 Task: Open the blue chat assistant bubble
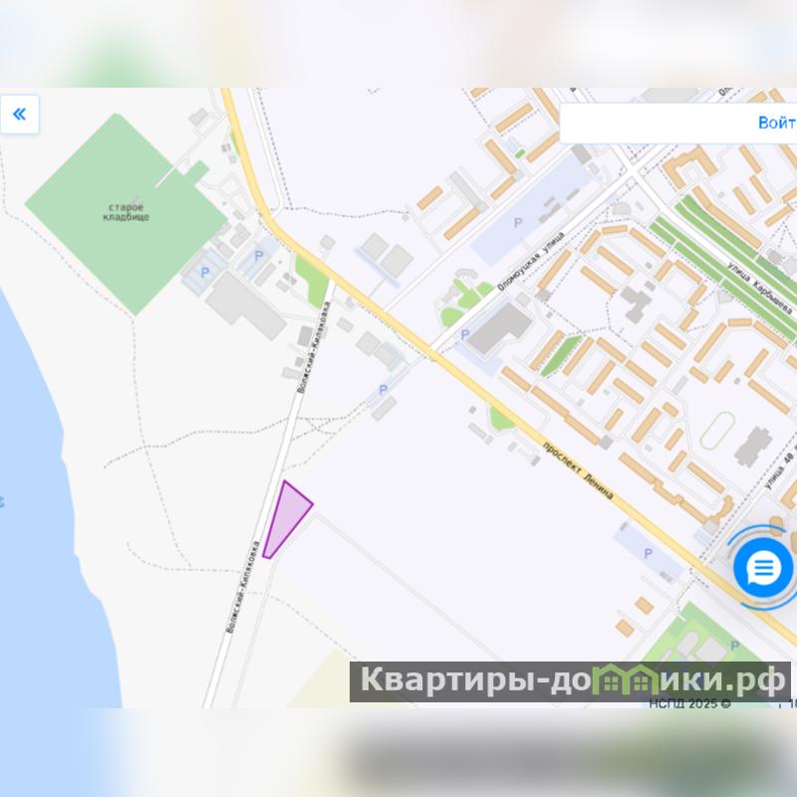click(x=763, y=567)
